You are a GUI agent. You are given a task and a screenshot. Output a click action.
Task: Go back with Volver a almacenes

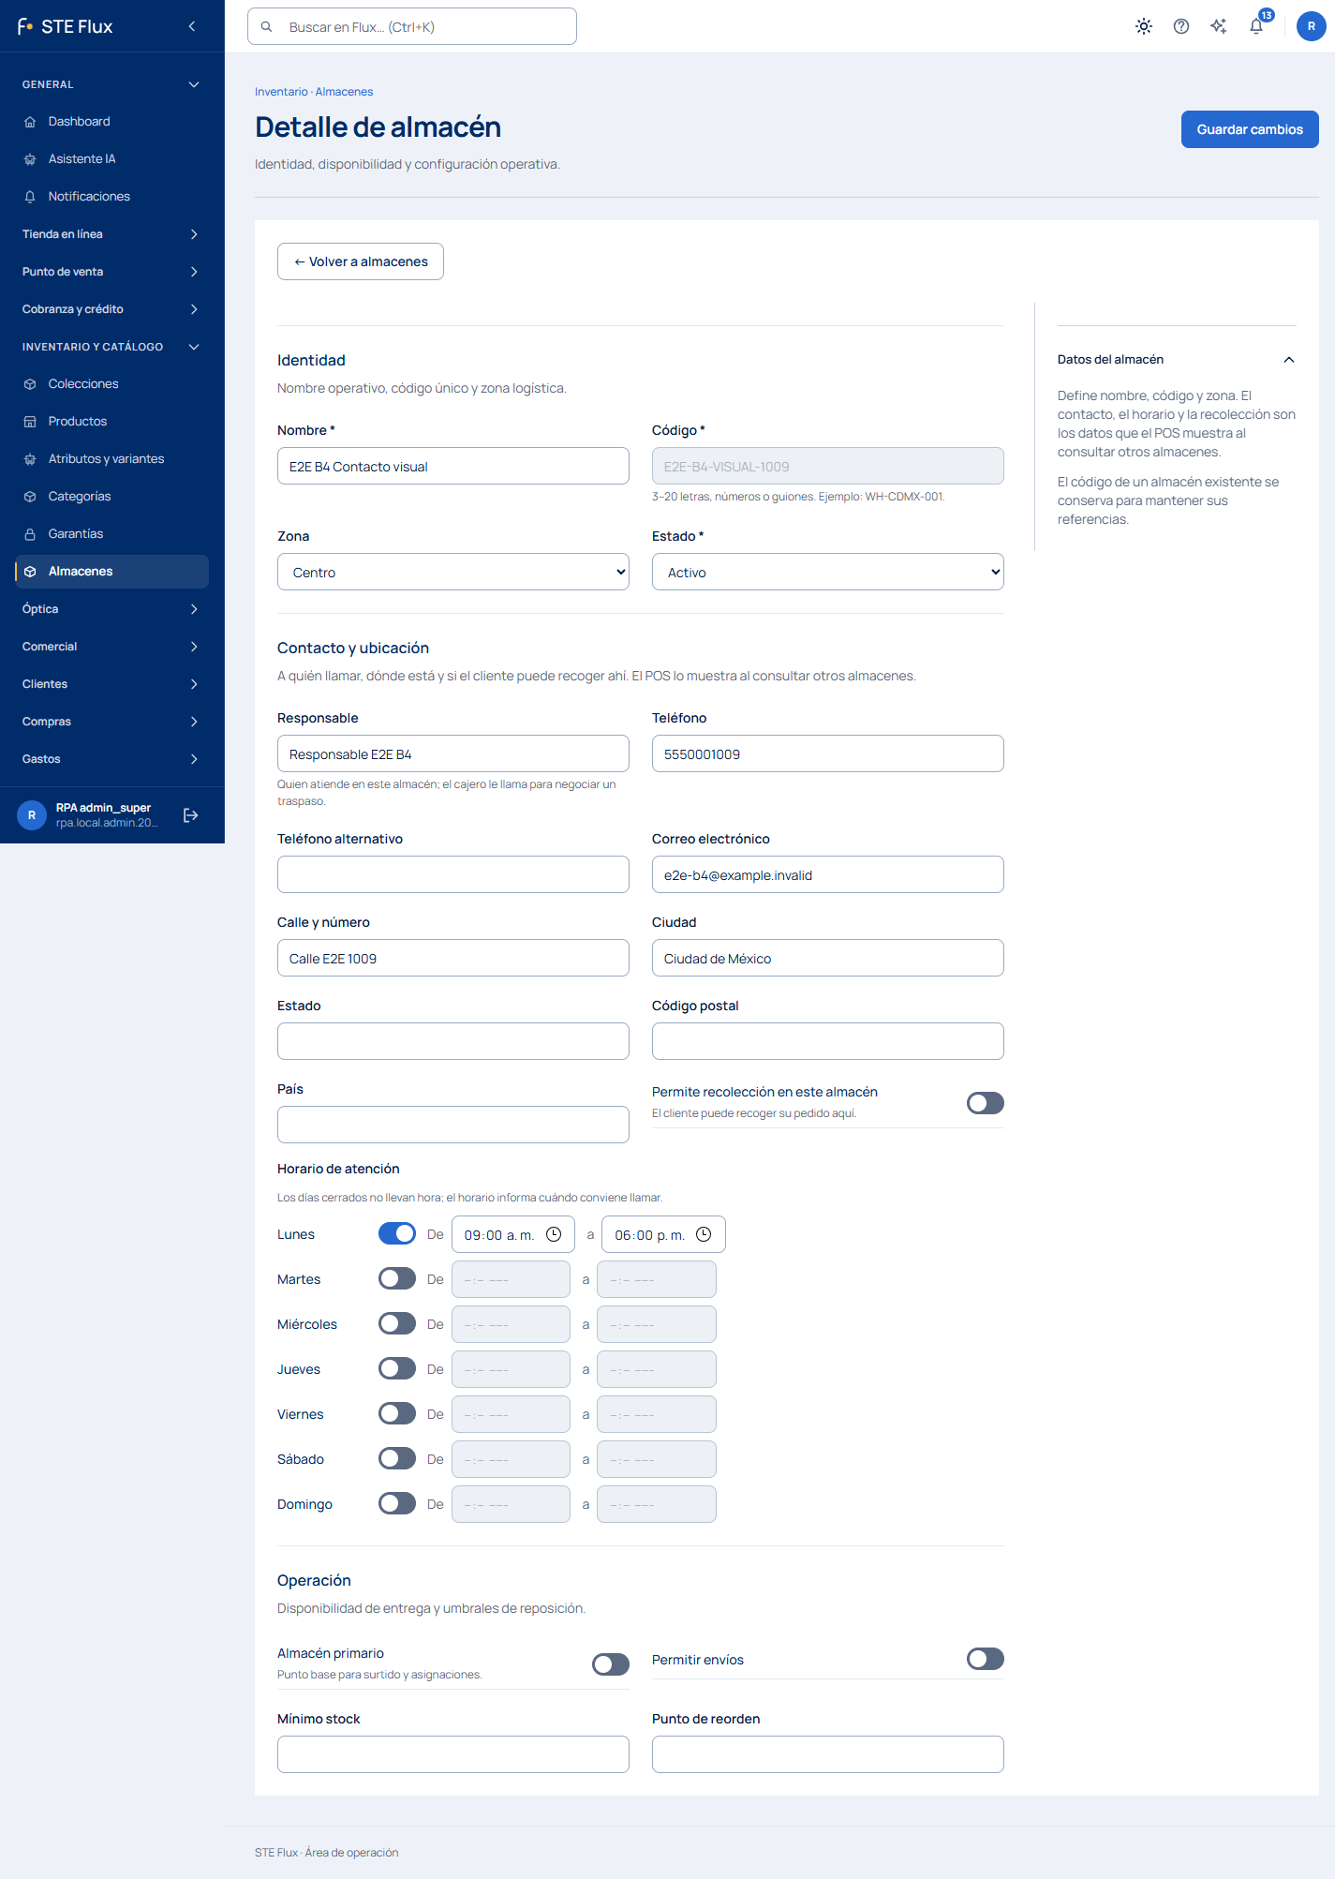(x=361, y=261)
